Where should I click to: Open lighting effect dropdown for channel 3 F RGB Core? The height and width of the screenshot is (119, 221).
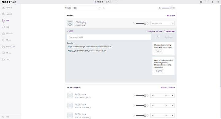(x=162, y=115)
